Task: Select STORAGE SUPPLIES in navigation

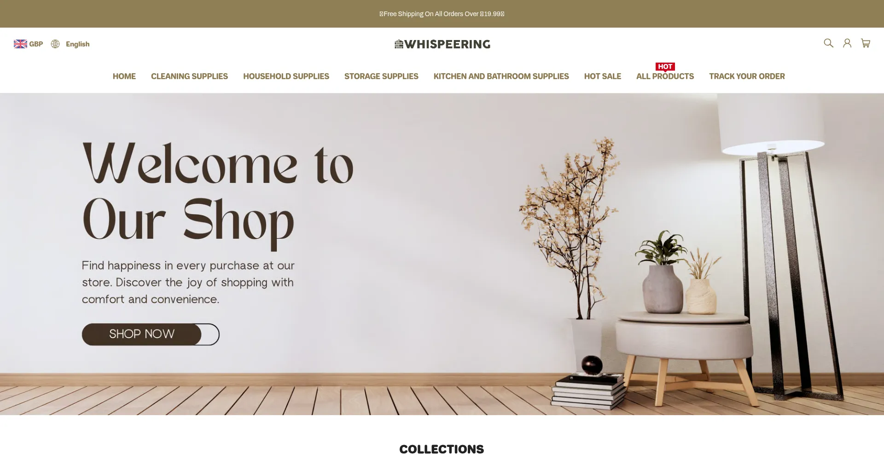Action: 381,76
